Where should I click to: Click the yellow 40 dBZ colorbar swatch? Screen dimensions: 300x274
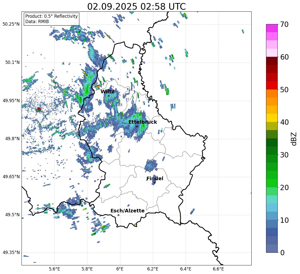(x=272, y=118)
